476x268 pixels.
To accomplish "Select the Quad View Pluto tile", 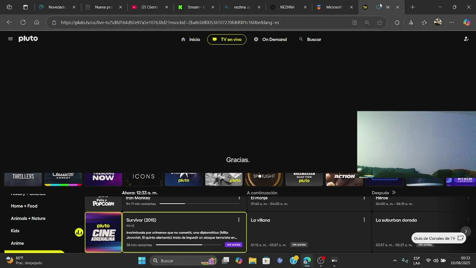I will (304, 179).
